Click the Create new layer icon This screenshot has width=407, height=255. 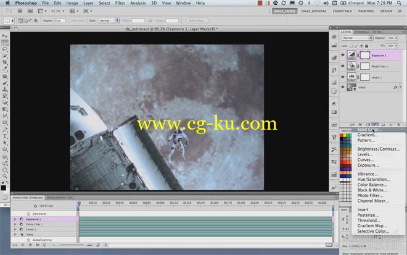tap(390, 125)
